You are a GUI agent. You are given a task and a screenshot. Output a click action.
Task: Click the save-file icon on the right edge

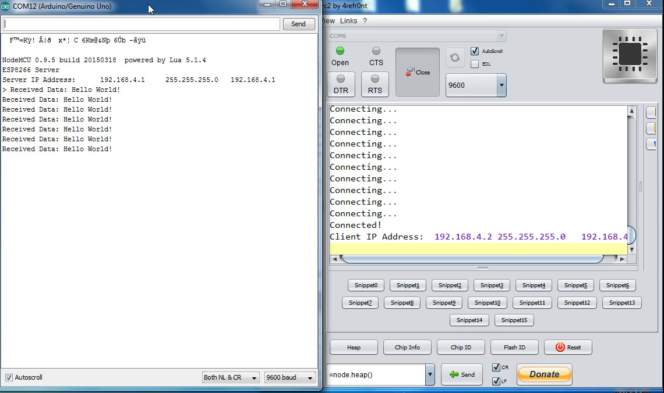pyautogui.click(x=652, y=128)
